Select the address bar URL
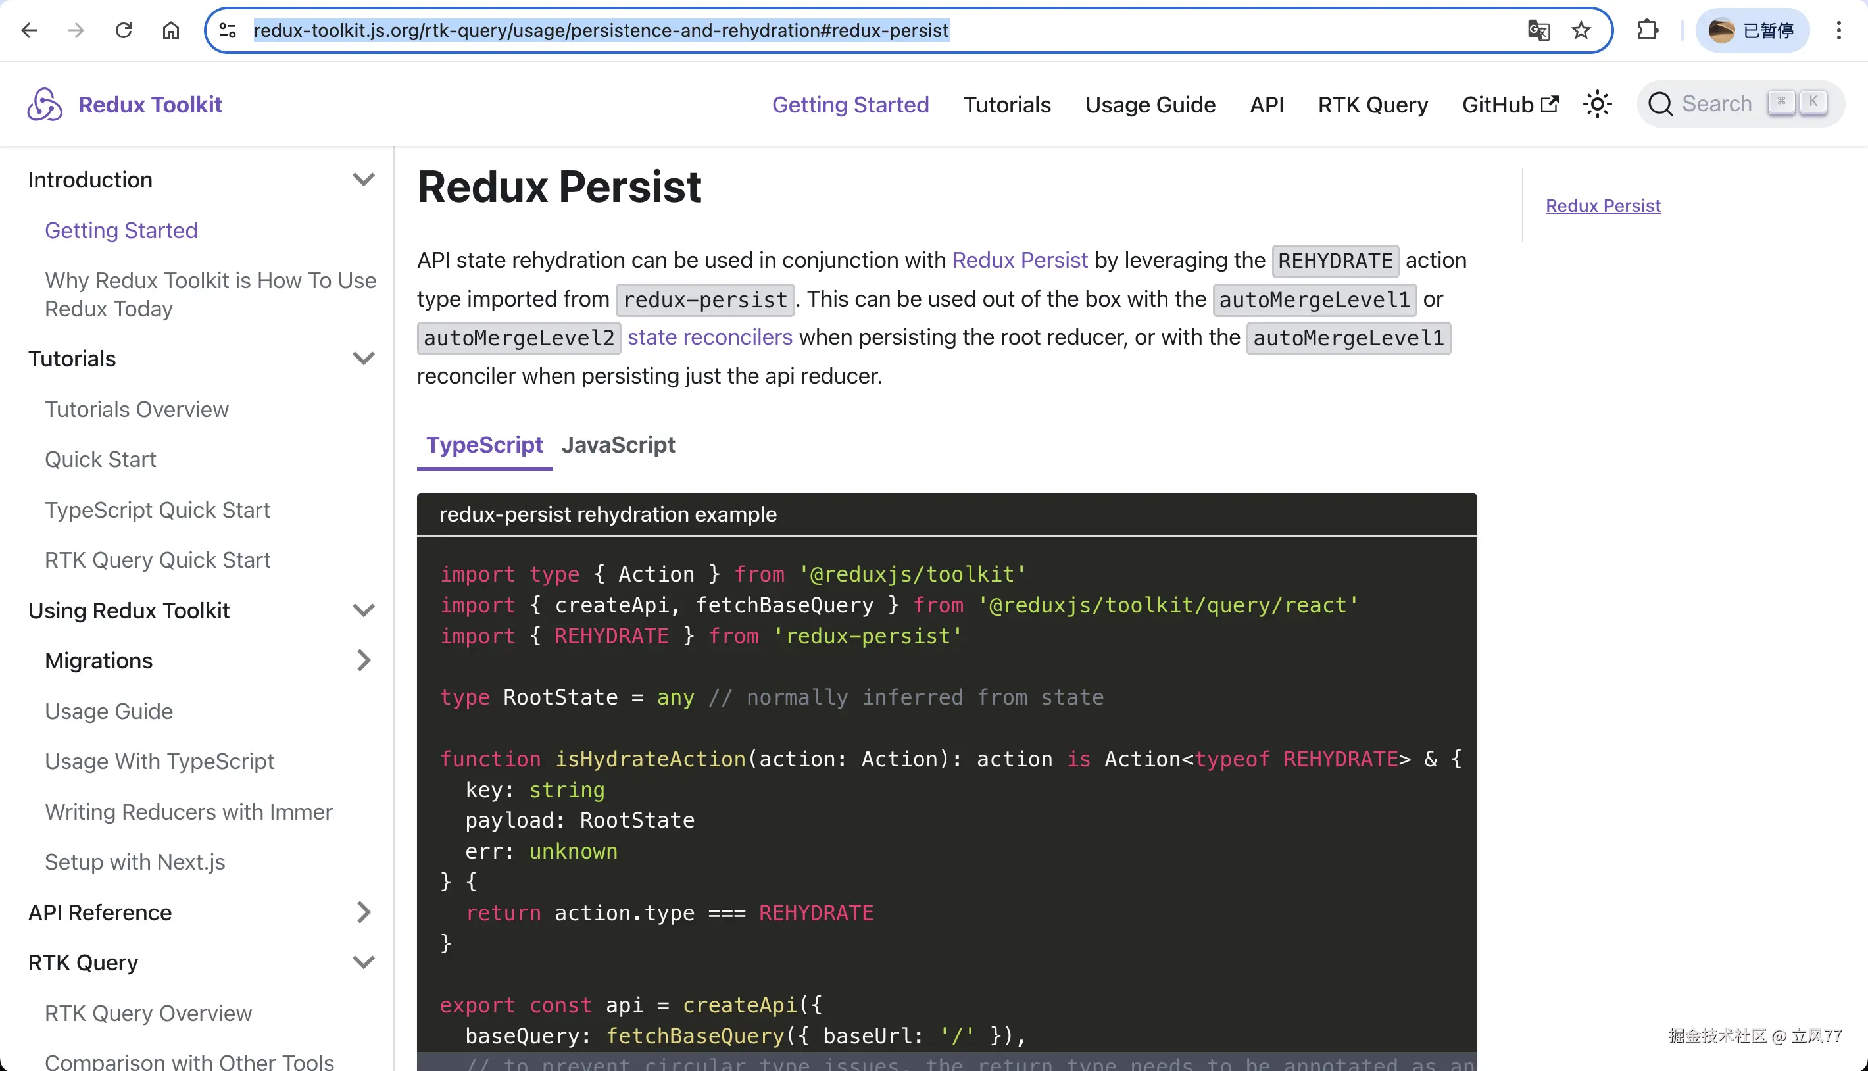This screenshot has width=1868, height=1071. tap(601, 30)
